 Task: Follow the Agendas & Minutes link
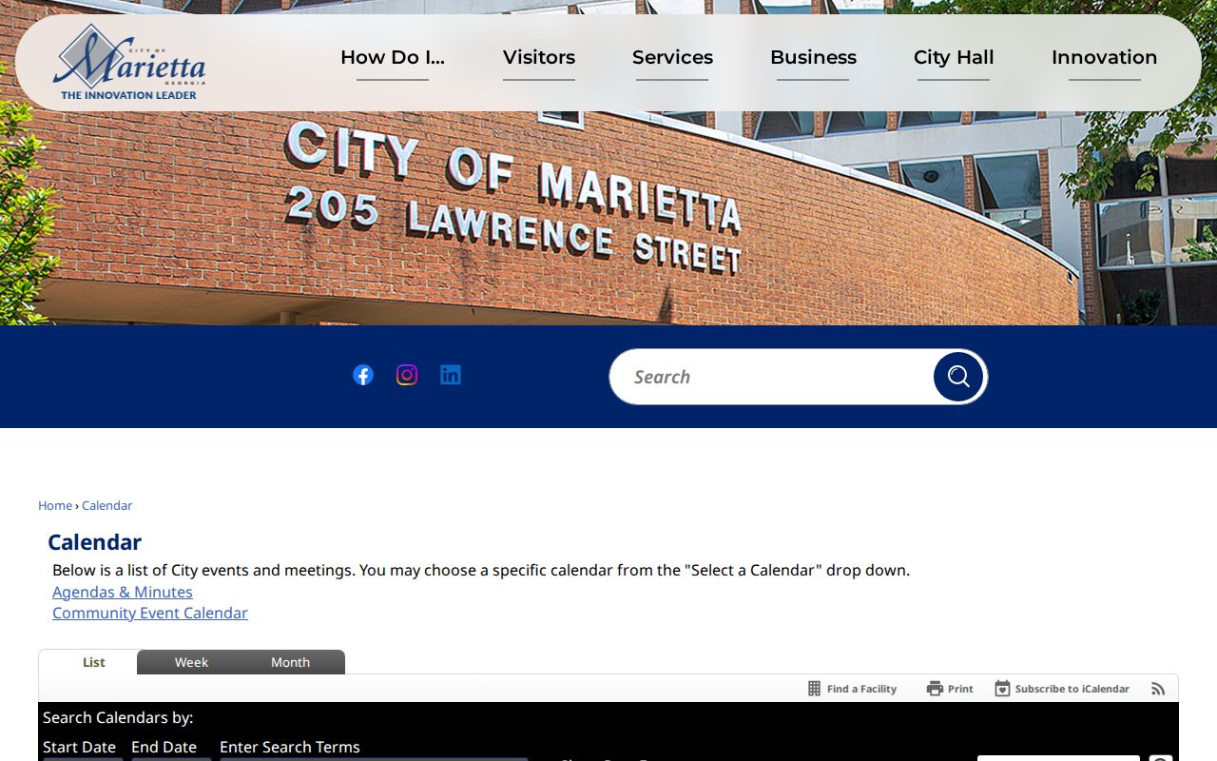[123, 592]
